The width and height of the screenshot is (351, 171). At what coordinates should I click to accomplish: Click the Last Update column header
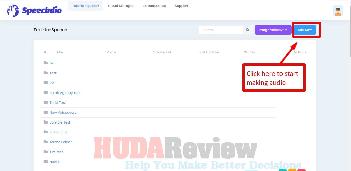click(208, 52)
